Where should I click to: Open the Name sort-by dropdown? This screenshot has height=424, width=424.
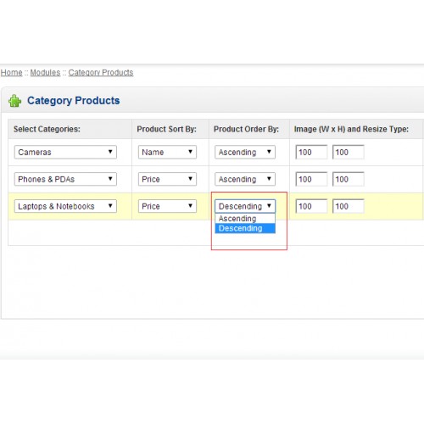(x=167, y=152)
